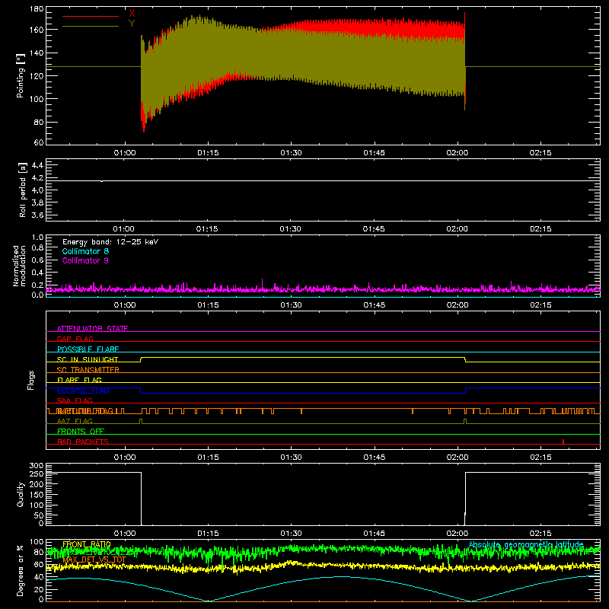
Task: Click the 'Degrees or %' axis title
Action: point(20,570)
